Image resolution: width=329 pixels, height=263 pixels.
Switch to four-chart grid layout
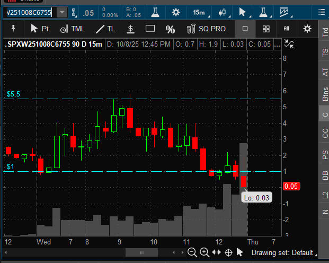click(x=266, y=29)
